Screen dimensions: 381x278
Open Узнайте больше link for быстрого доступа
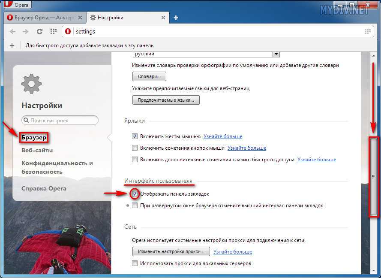tap(317, 160)
